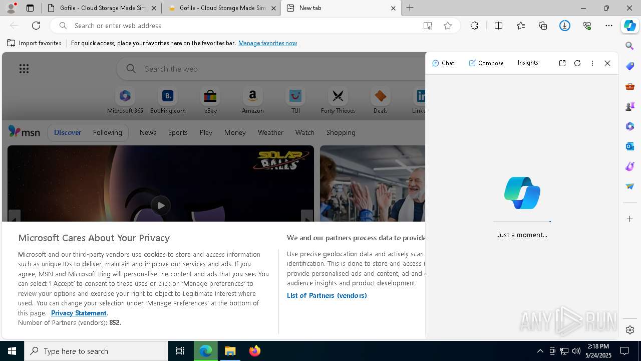The image size is (641, 361).
Task: Refresh the current page
Action: (x=36, y=26)
